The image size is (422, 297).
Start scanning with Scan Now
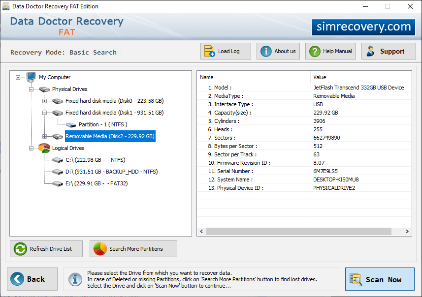(380, 279)
